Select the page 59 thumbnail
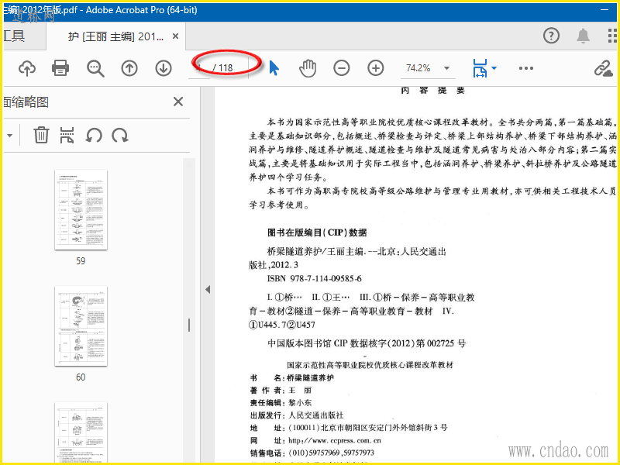This screenshot has width=620, height=465. coord(81,209)
